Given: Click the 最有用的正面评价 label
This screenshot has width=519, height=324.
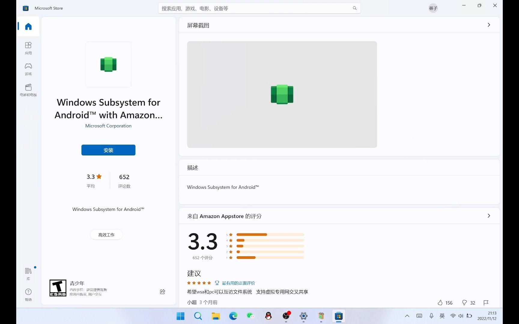Looking at the screenshot, I should click(x=238, y=283).
